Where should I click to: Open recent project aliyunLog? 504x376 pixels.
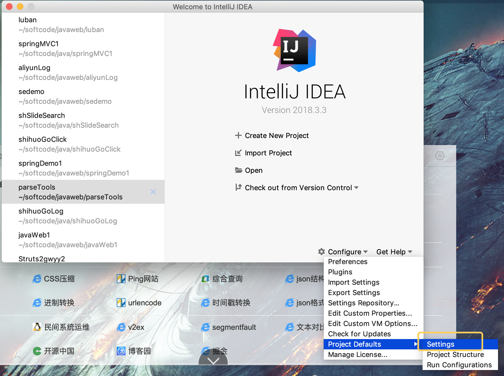83,72
